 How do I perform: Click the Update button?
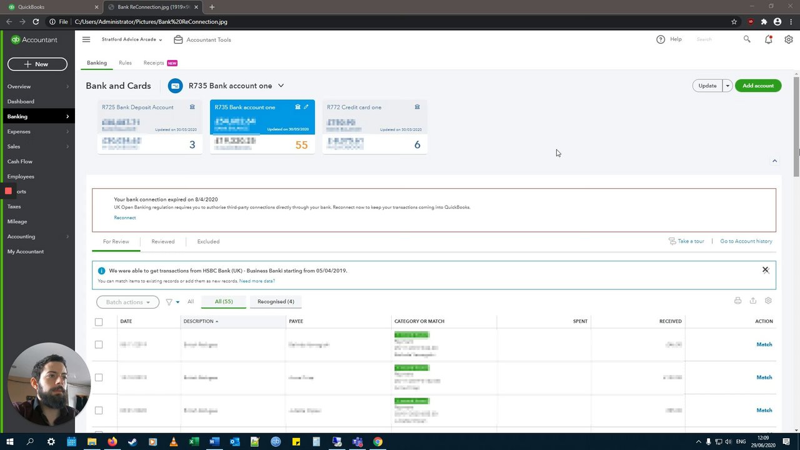pos(707,86)
